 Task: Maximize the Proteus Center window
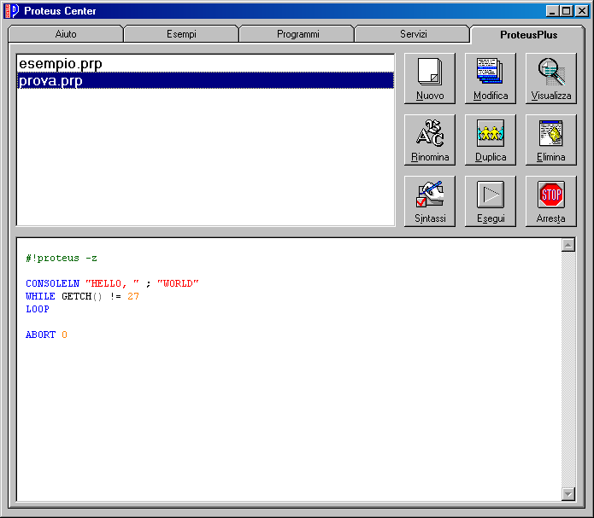pyautogui.click(x=567, y=11)
